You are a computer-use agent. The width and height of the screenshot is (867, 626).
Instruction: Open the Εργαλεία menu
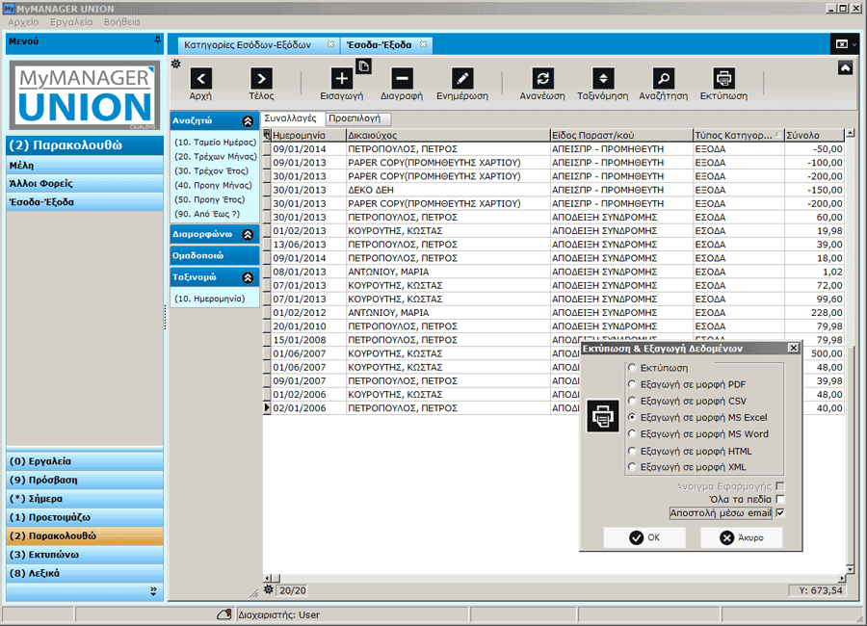[71, 22]
